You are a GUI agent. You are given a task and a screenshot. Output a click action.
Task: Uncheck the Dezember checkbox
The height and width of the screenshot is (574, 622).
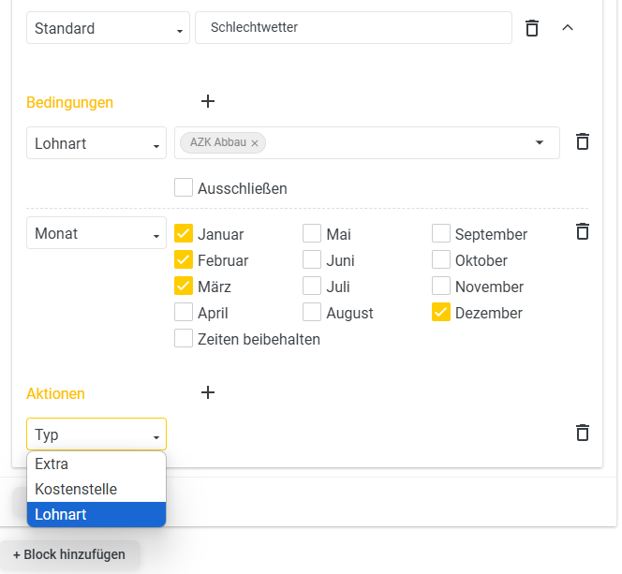[x=440, y=312]
